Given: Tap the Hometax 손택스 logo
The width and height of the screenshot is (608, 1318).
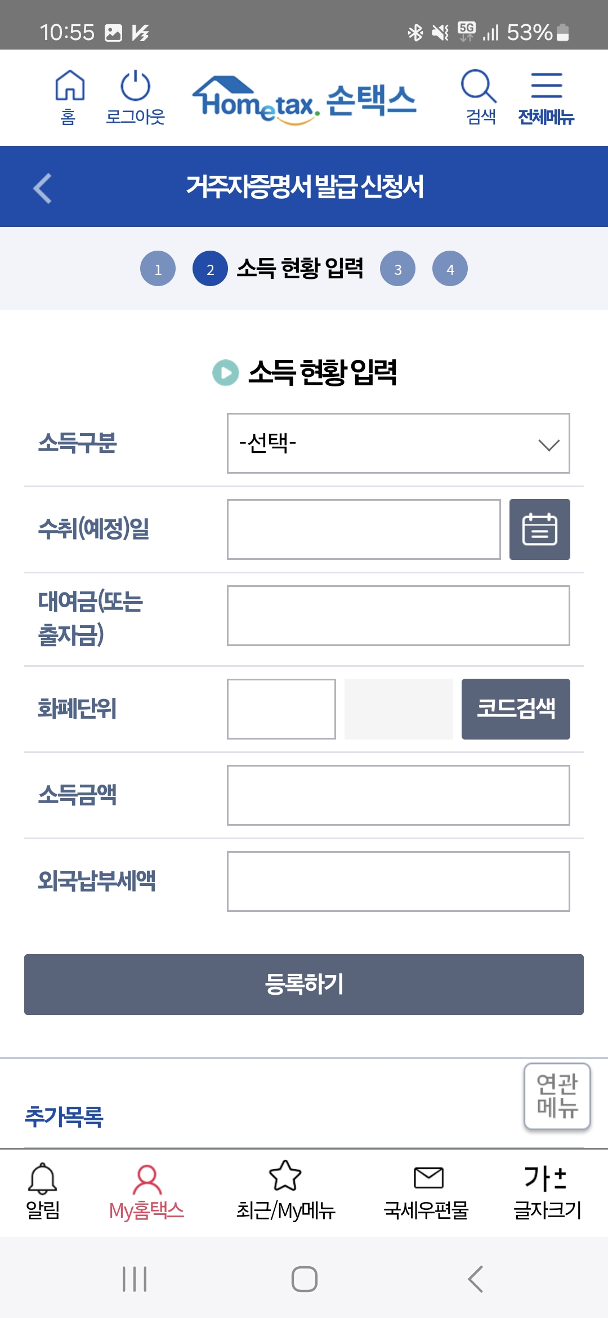Looking at the screenshot, I should 304,97.
